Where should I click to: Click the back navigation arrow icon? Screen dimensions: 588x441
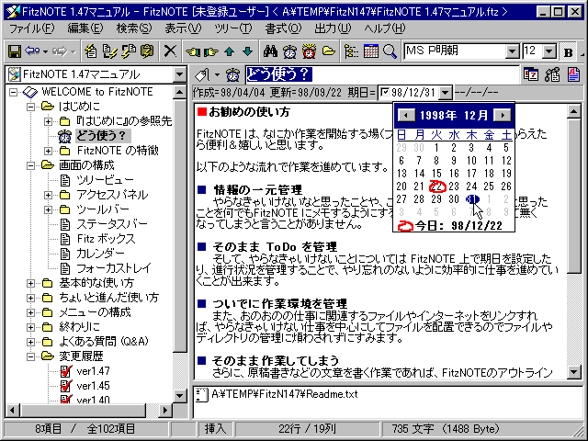pyautogui.click(x=32, y=51)
